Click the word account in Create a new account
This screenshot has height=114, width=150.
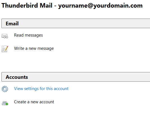47,102
